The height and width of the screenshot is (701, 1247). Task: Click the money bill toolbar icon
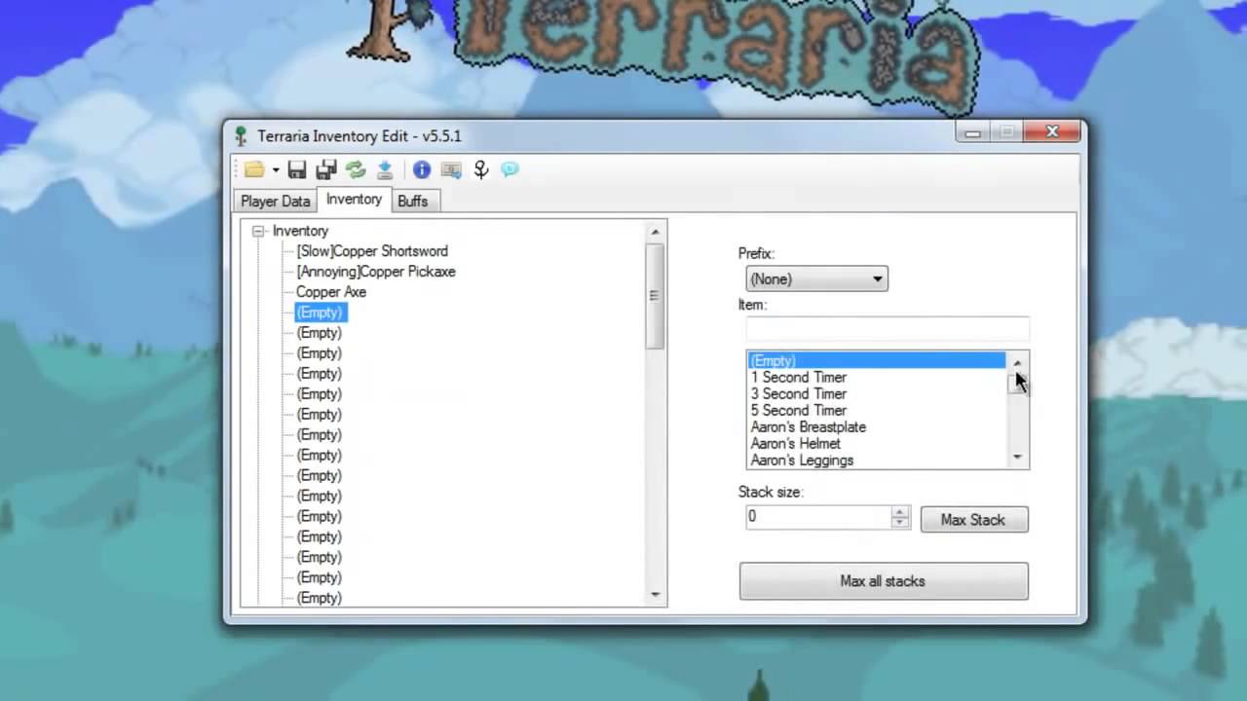(451, 170)
